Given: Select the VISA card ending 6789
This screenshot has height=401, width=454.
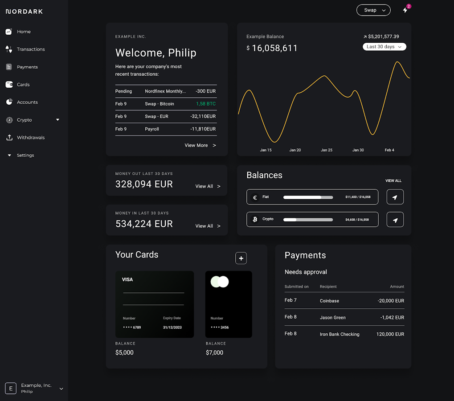Looking at the screenshot, I should pyautogui.click(x=154, y=304).
